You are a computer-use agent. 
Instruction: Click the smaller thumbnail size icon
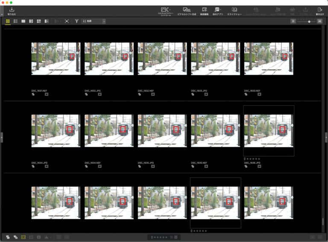293,21
